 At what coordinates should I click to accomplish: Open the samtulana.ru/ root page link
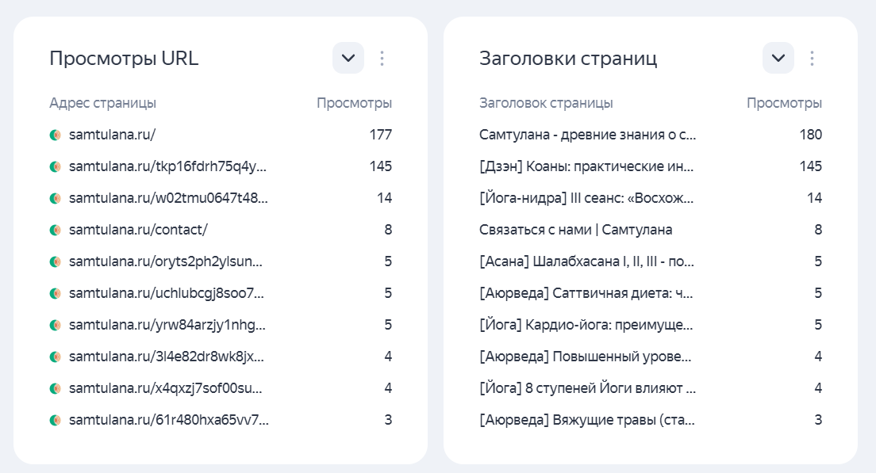point(112,135)
